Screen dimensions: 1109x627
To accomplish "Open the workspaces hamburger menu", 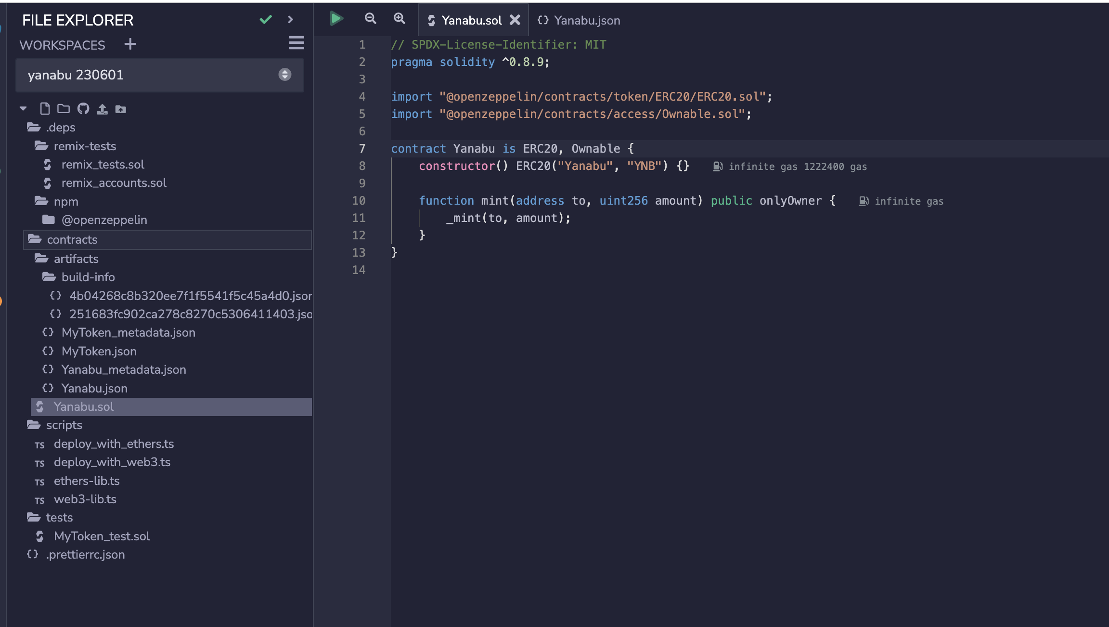I will (296, 43).
